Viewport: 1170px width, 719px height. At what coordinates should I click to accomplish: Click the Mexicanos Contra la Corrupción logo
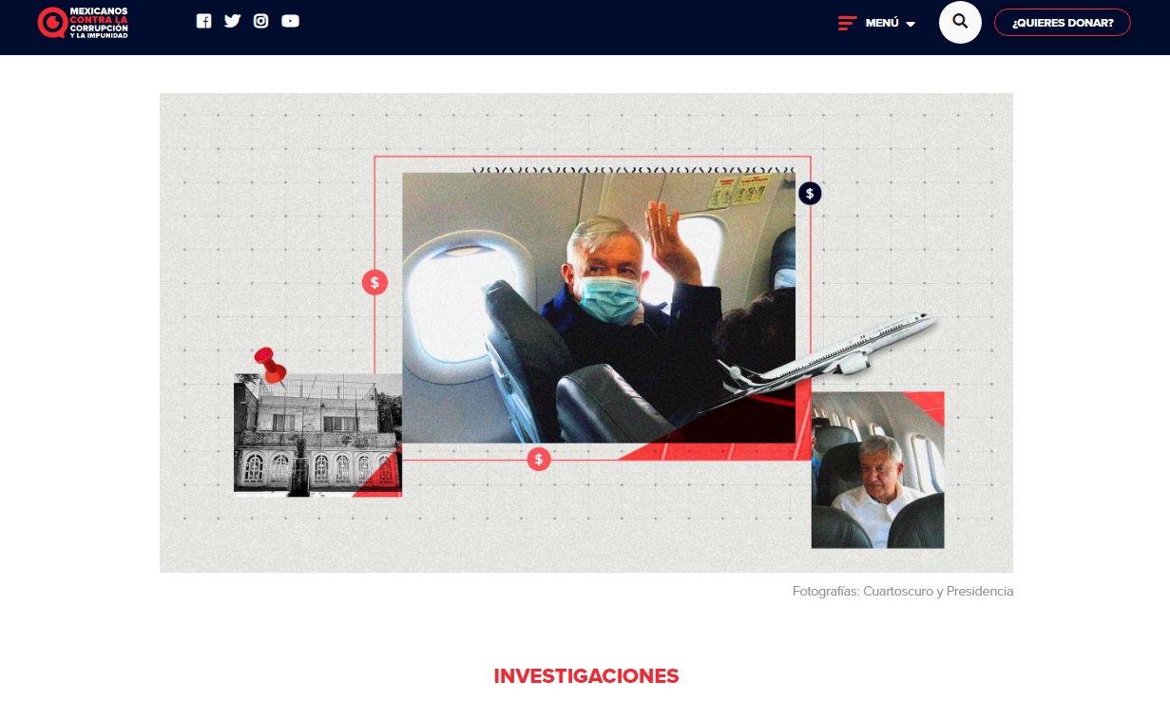point(83,23)
